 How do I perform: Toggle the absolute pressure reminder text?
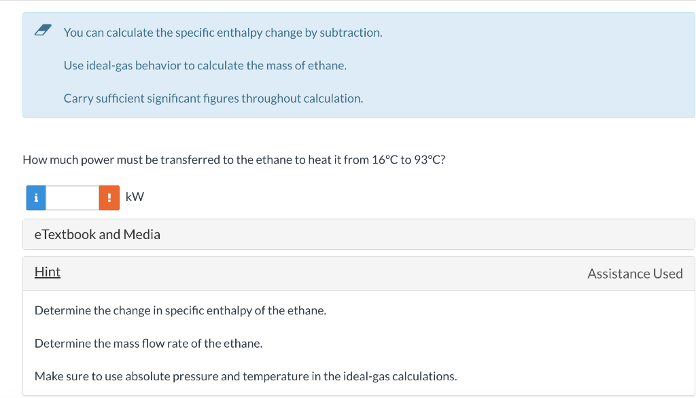tap(245, 376)
